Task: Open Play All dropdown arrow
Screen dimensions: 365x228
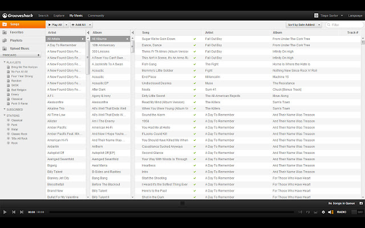Action: 66,25
